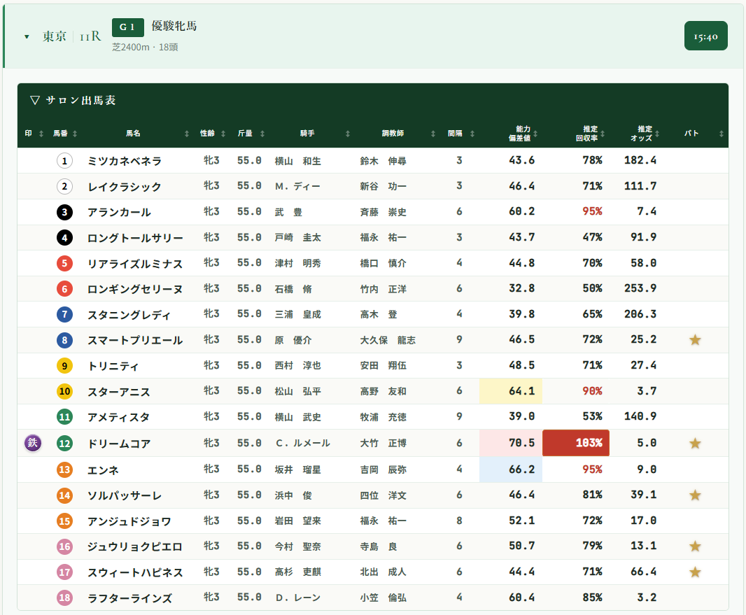Open horse name スターアニス
This screenshot has height=615, width=746.
119,391
